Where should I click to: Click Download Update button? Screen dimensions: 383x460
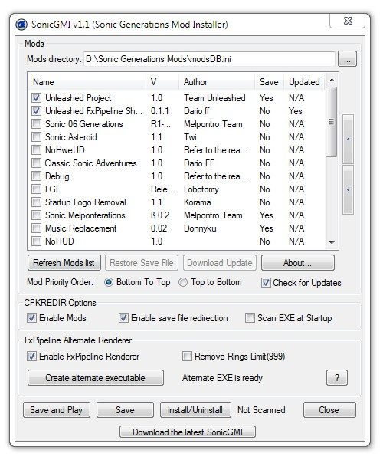click(x=220, y=262)
